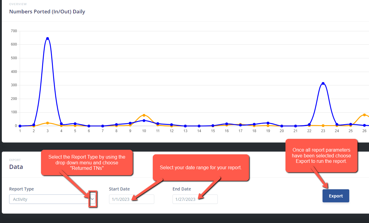Image resolution: width=369 pixels, height=223 pixels.
Task: Click the orange peak data point on day 10
Action: [x=144, y=115]
